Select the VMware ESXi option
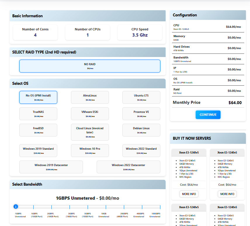This screenshot has height=226, width=250. pos(90,113)
